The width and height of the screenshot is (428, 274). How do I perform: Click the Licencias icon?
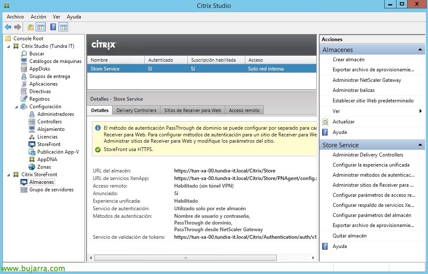point(32,137)
